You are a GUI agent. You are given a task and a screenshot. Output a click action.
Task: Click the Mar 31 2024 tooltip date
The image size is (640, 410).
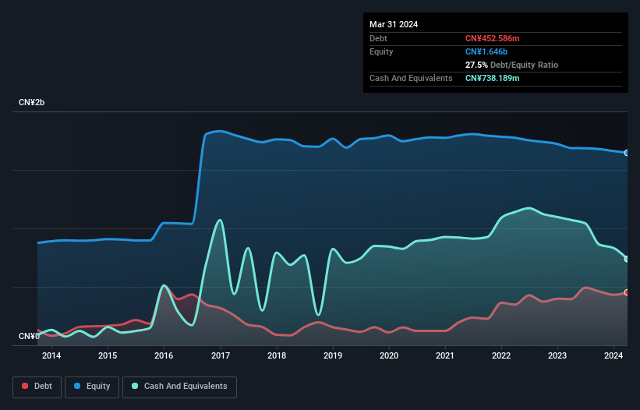(x=394, y=24)
